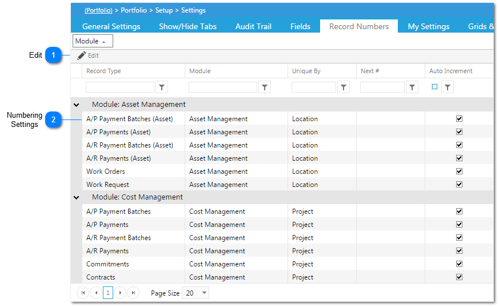
Task: Open the Next # column filter icon
Action: 412,87
